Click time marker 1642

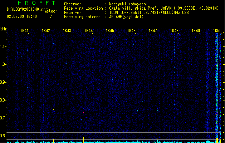tap(46, 31)
